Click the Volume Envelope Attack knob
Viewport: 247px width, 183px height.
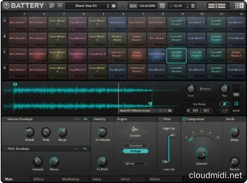[29, 132]
